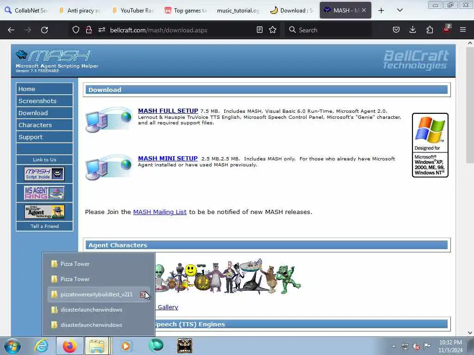Open Windows Media Player from taskbar

pos(126,346)
